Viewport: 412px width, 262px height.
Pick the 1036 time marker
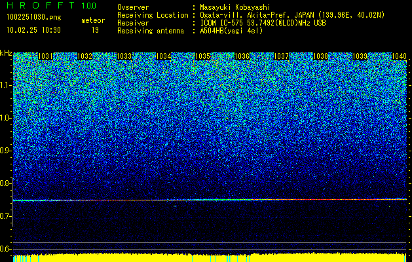(242, 56)
